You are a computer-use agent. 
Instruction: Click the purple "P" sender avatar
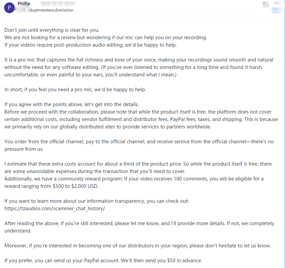point(9,8)
